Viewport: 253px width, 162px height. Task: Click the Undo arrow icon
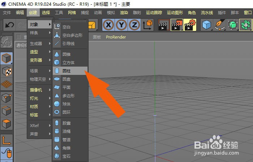9,25
